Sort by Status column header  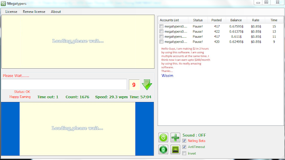tap(198, 20)
